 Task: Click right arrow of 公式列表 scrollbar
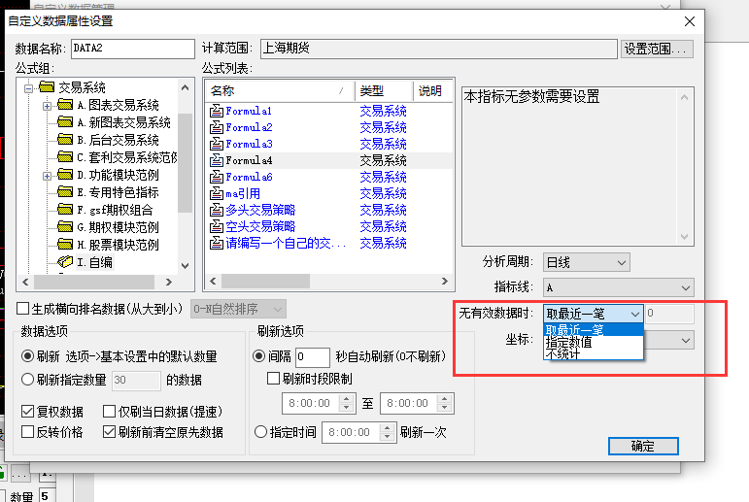click(x=445, y=282)
